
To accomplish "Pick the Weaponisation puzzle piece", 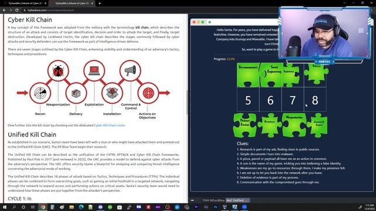I will coord(294,125).
